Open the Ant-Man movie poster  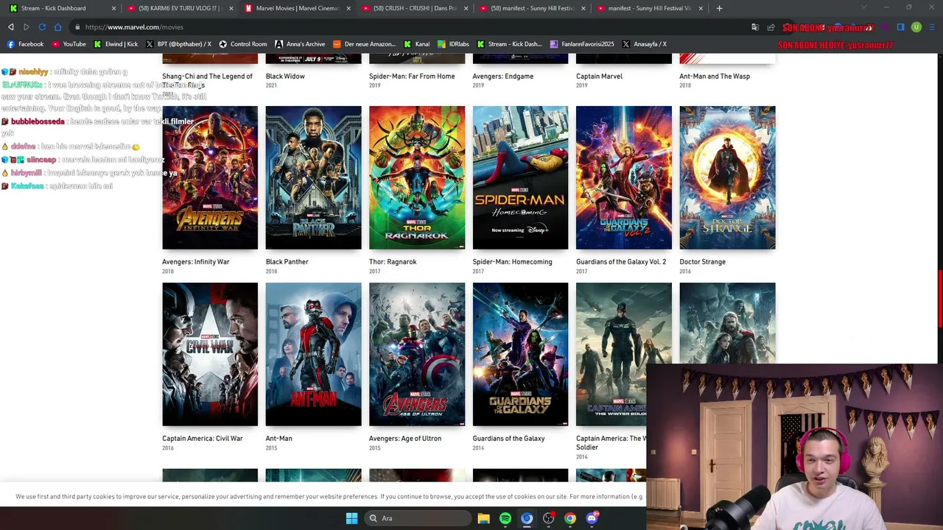click(x=314, y=354)
